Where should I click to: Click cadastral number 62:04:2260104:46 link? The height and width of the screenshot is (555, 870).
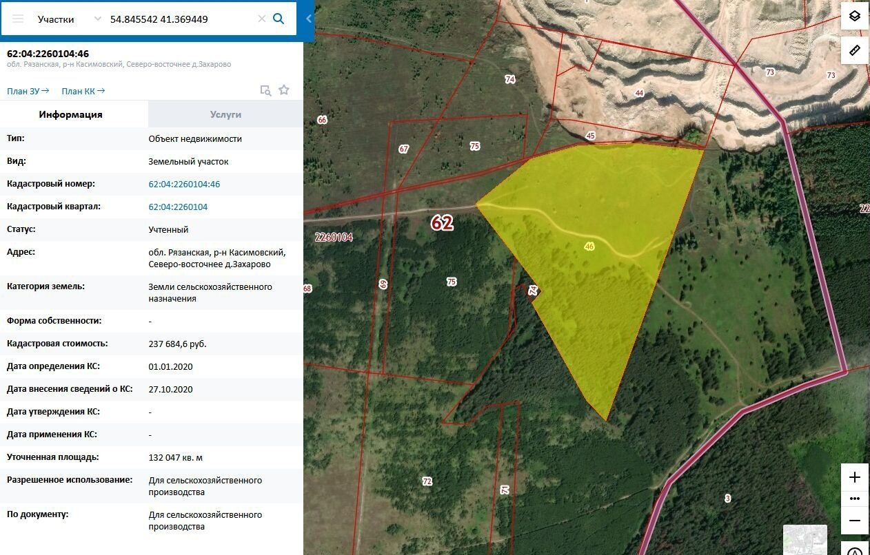pos(184,185)
